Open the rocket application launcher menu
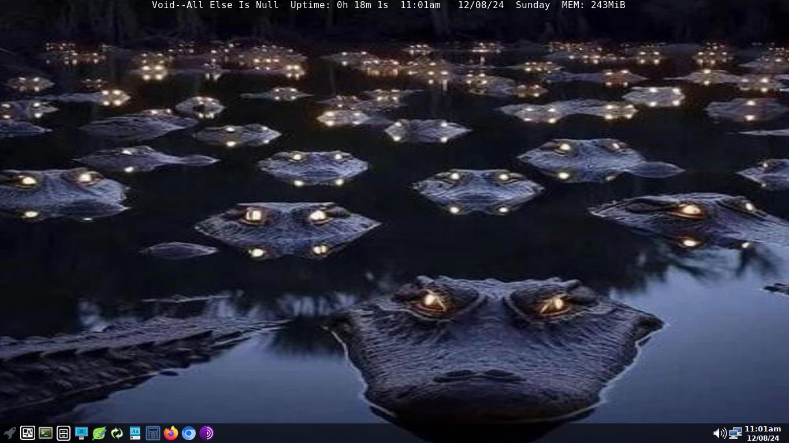Screen dimensions: 789x443 [10, 433]
